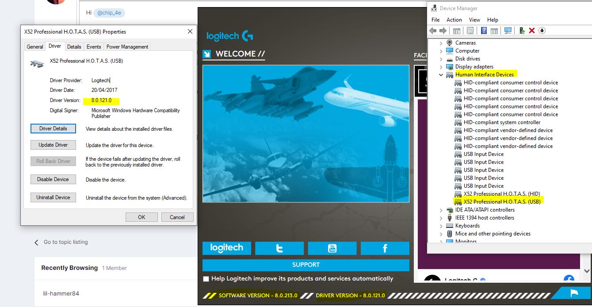
Task: Click the Uninstall Device button
Action: pos(53,197)
